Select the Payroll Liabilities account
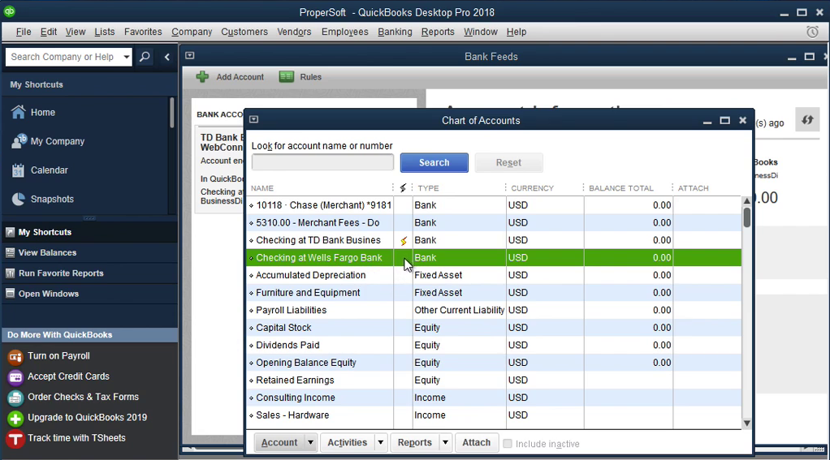Image resolution: width=830 pixels, height=460 pixels. click(494, 310)
